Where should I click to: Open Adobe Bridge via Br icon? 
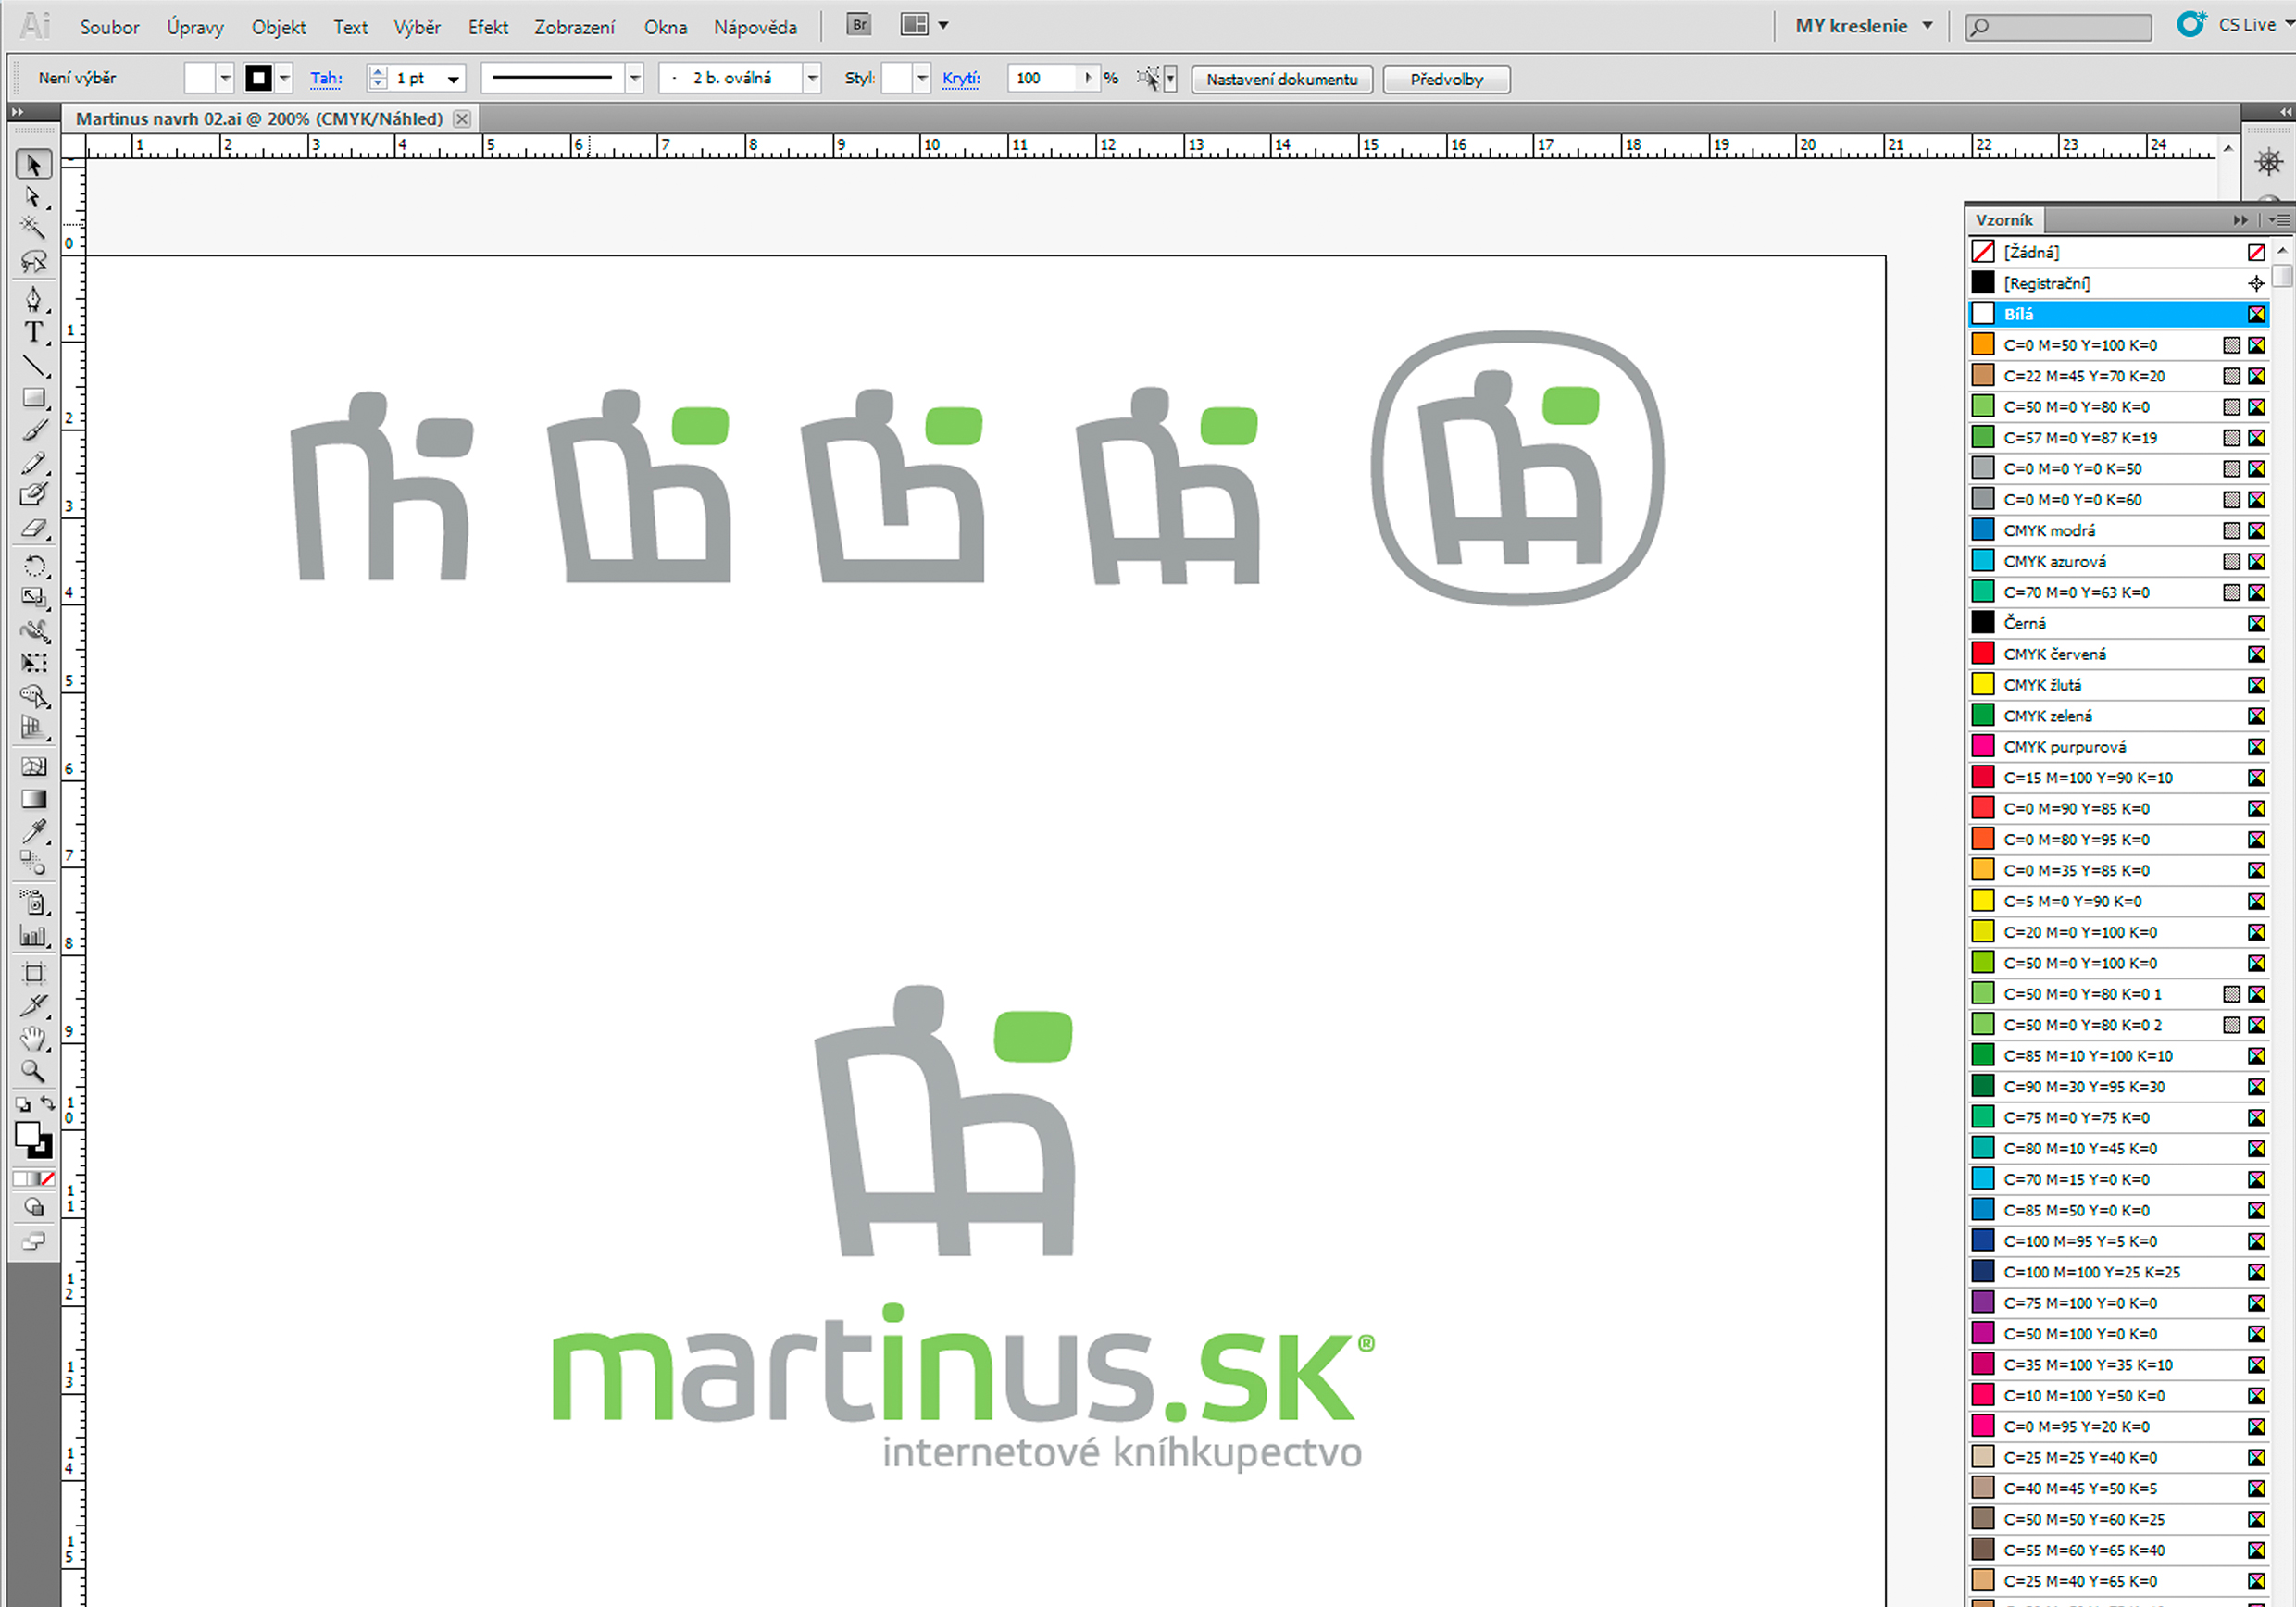(x=858, y=24)
